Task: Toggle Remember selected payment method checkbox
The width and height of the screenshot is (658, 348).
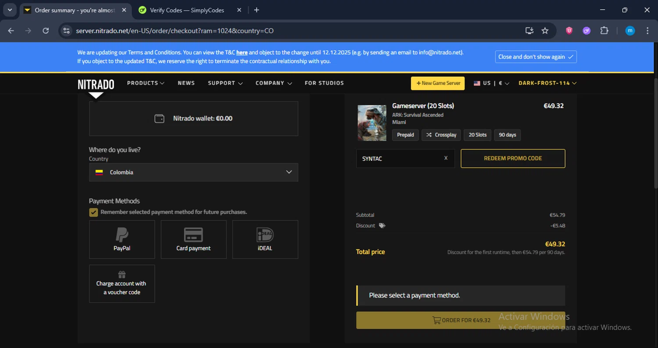Action: (93, 212)
